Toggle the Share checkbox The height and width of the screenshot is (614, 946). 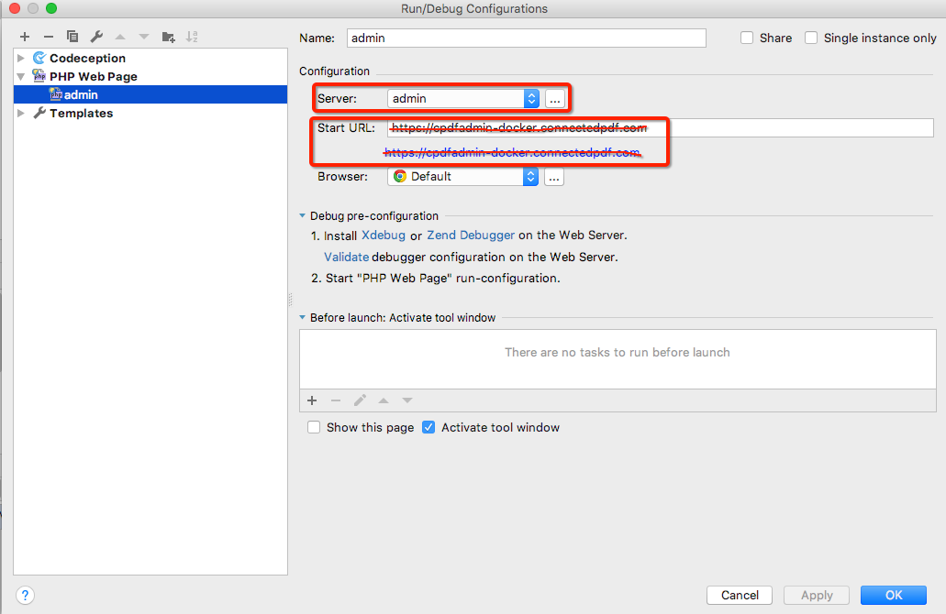pos(747,38)
